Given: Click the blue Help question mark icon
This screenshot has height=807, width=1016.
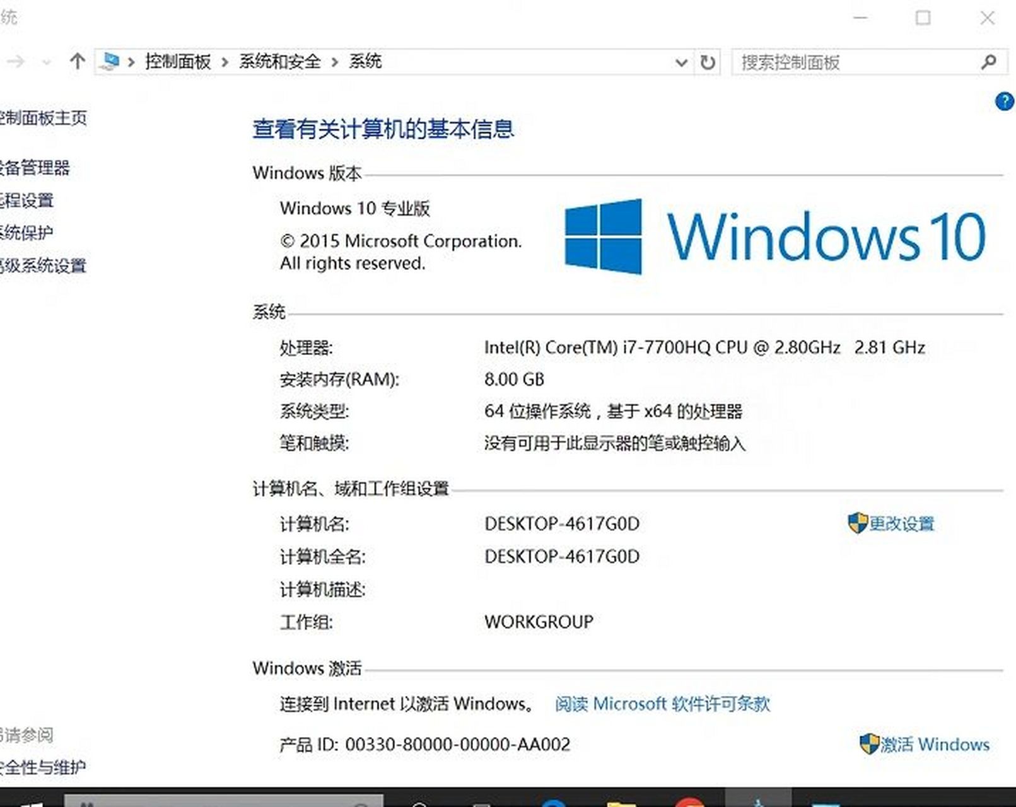Looking at the screenshot, I should (x=1003, y=102).
